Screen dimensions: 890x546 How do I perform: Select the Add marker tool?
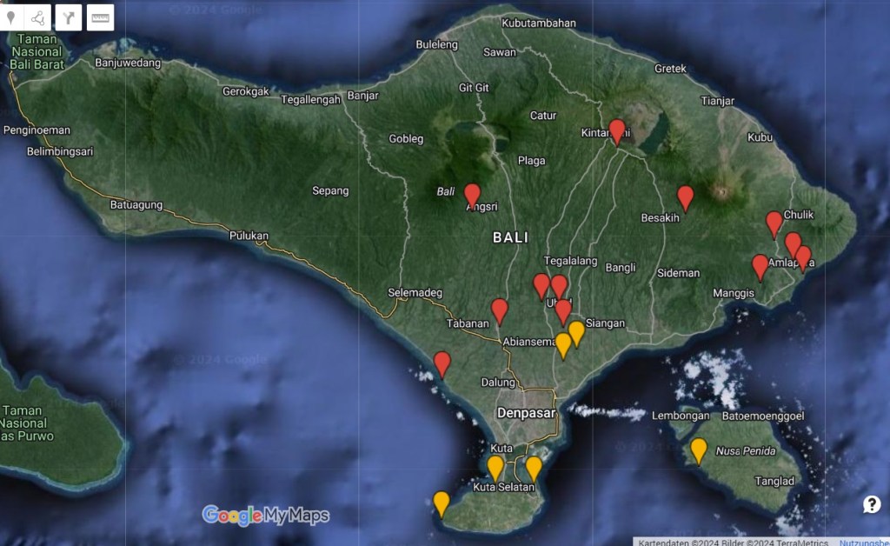tap(11, 17)
